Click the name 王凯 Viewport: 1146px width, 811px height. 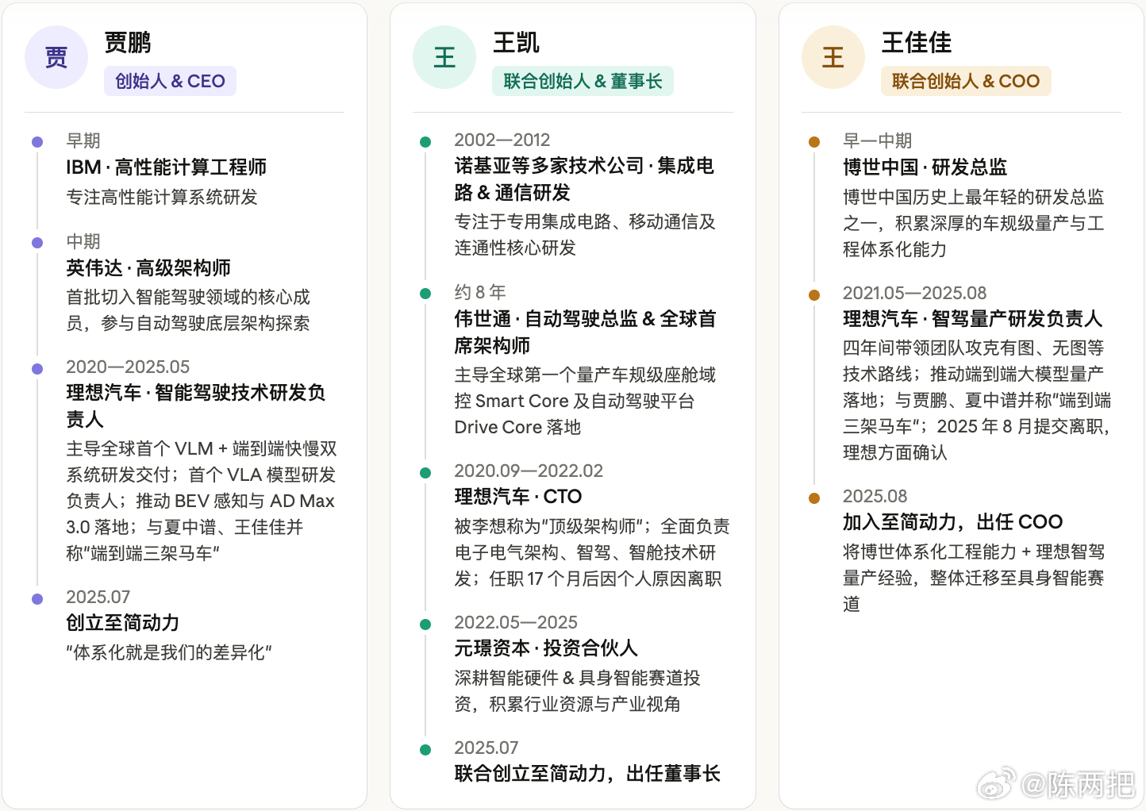[516, 42]
